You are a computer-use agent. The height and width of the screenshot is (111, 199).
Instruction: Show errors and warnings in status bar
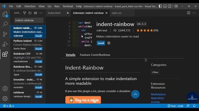click(x=8, y=106)
